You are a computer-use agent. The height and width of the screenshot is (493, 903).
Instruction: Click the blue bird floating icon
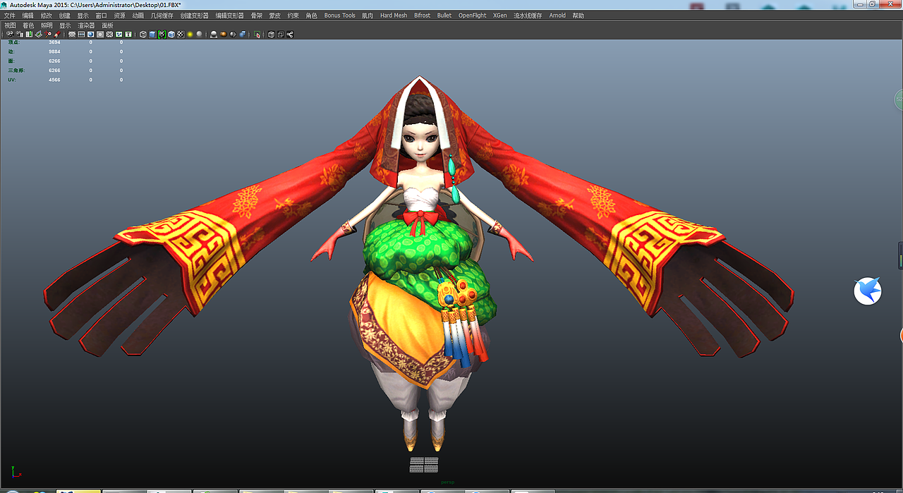(x=868, y=291)
